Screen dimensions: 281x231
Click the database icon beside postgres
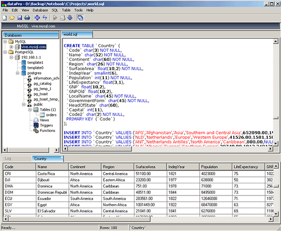(23, 73)
